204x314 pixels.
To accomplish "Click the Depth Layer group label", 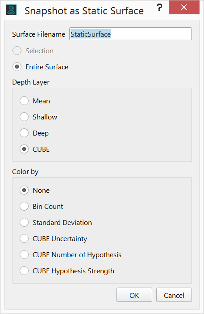I will pyautogui.click(x=31, y=82).
